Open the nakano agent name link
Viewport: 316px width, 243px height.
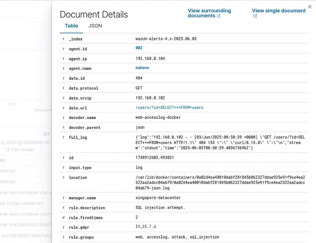point(142,68)
